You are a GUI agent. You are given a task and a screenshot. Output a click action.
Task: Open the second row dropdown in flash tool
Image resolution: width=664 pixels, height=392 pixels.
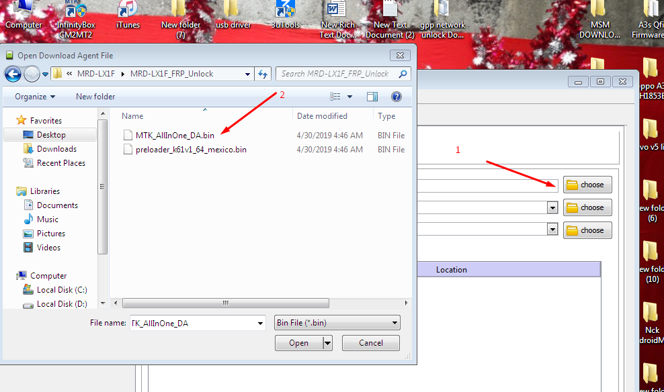(x=552, y=207)
